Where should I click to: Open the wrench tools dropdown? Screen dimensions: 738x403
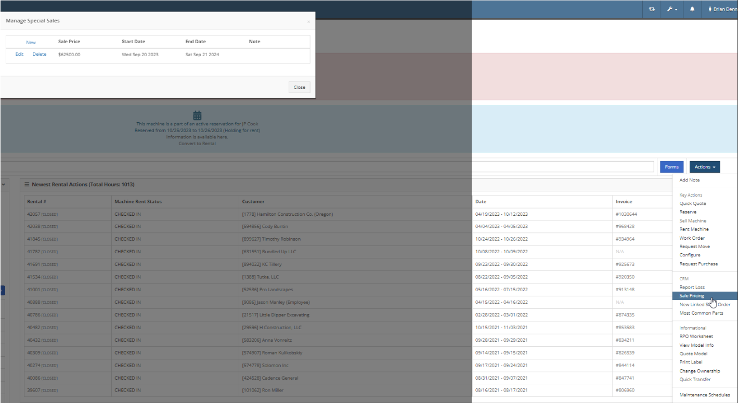pyautogui.click(x=672, y=9)
